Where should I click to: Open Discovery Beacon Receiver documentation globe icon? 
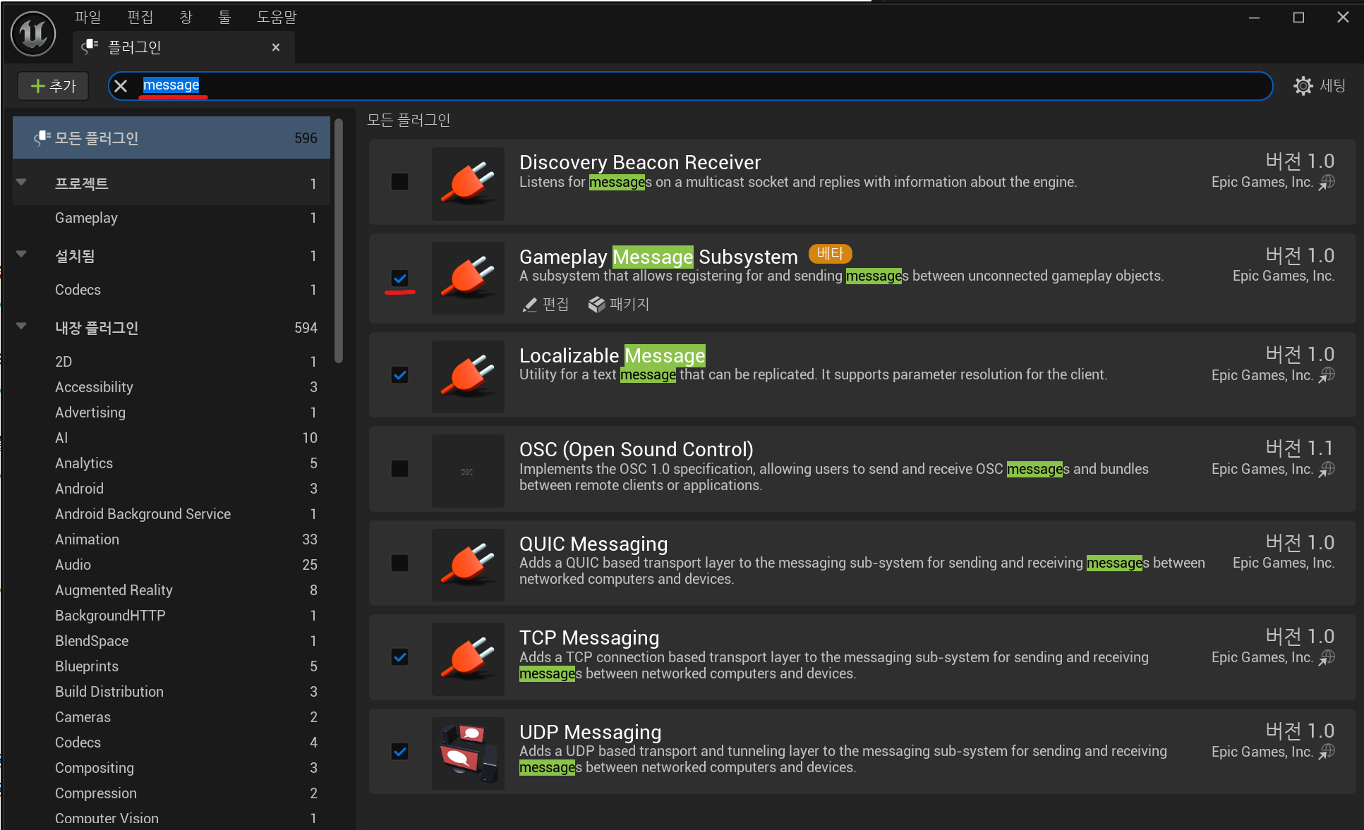click(x=1327, y=182)
